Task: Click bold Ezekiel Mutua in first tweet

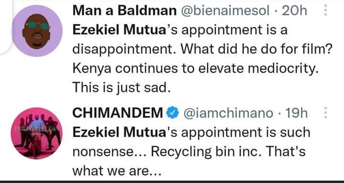Action: point(119,30)
